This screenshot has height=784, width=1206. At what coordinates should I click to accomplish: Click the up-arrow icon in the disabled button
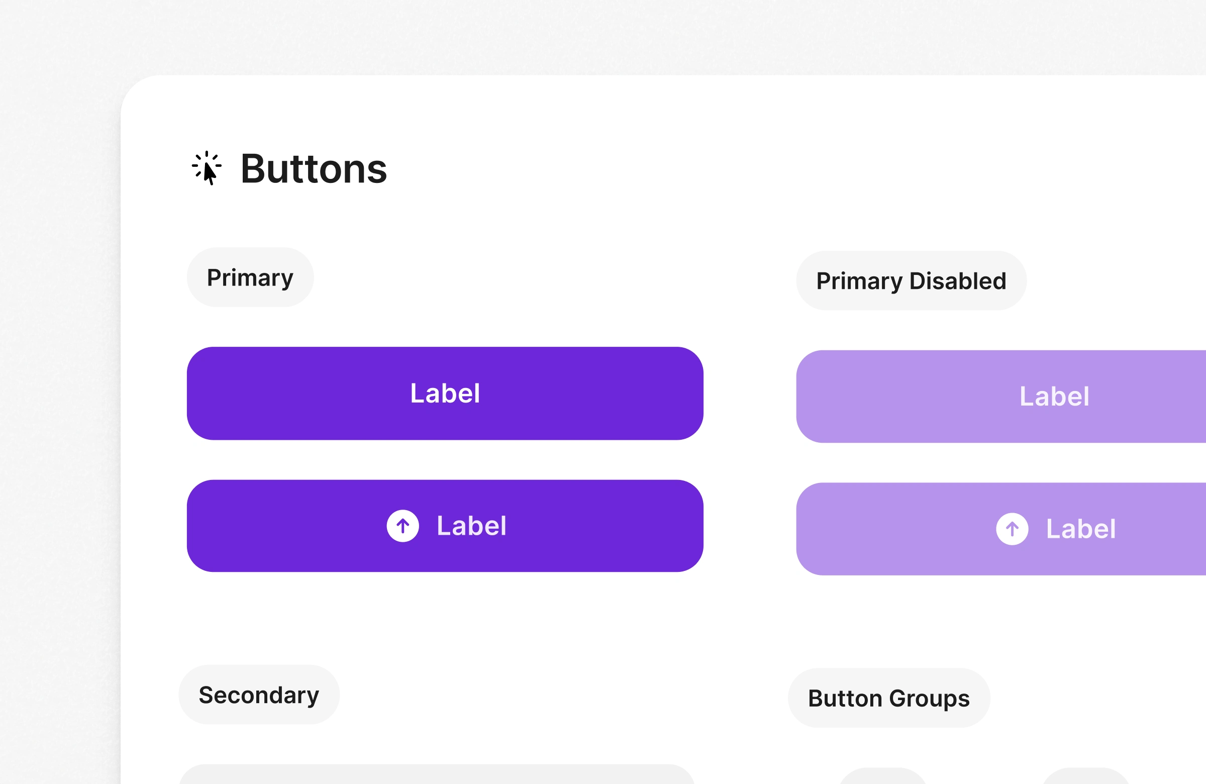tap(1012, 529)
